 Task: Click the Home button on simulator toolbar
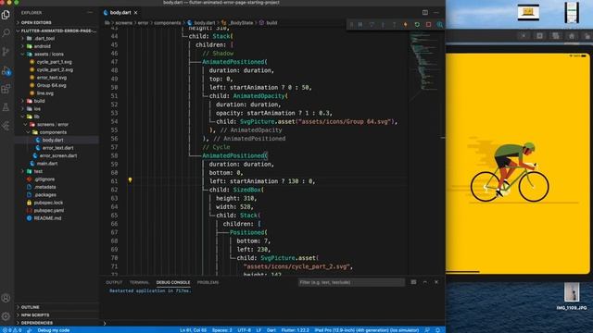point(572,36)
